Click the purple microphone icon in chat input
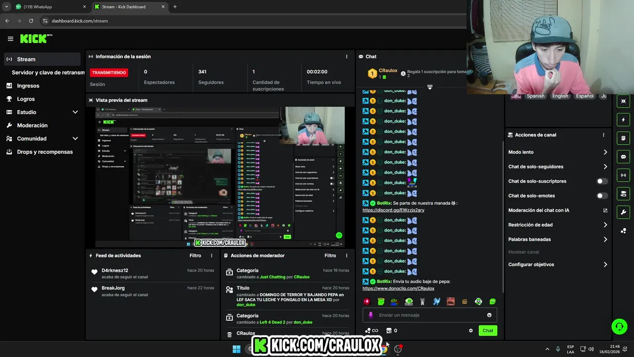Viewport: 634px width, 357px height. coord(370,315)
